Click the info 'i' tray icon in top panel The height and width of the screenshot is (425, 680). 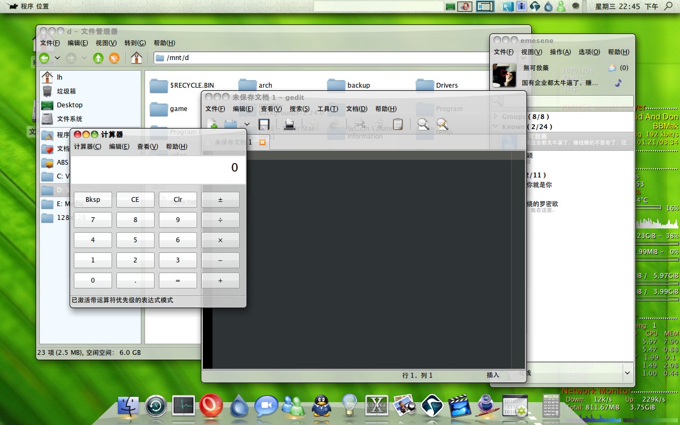pyautogui.click(x=522, y=6)
